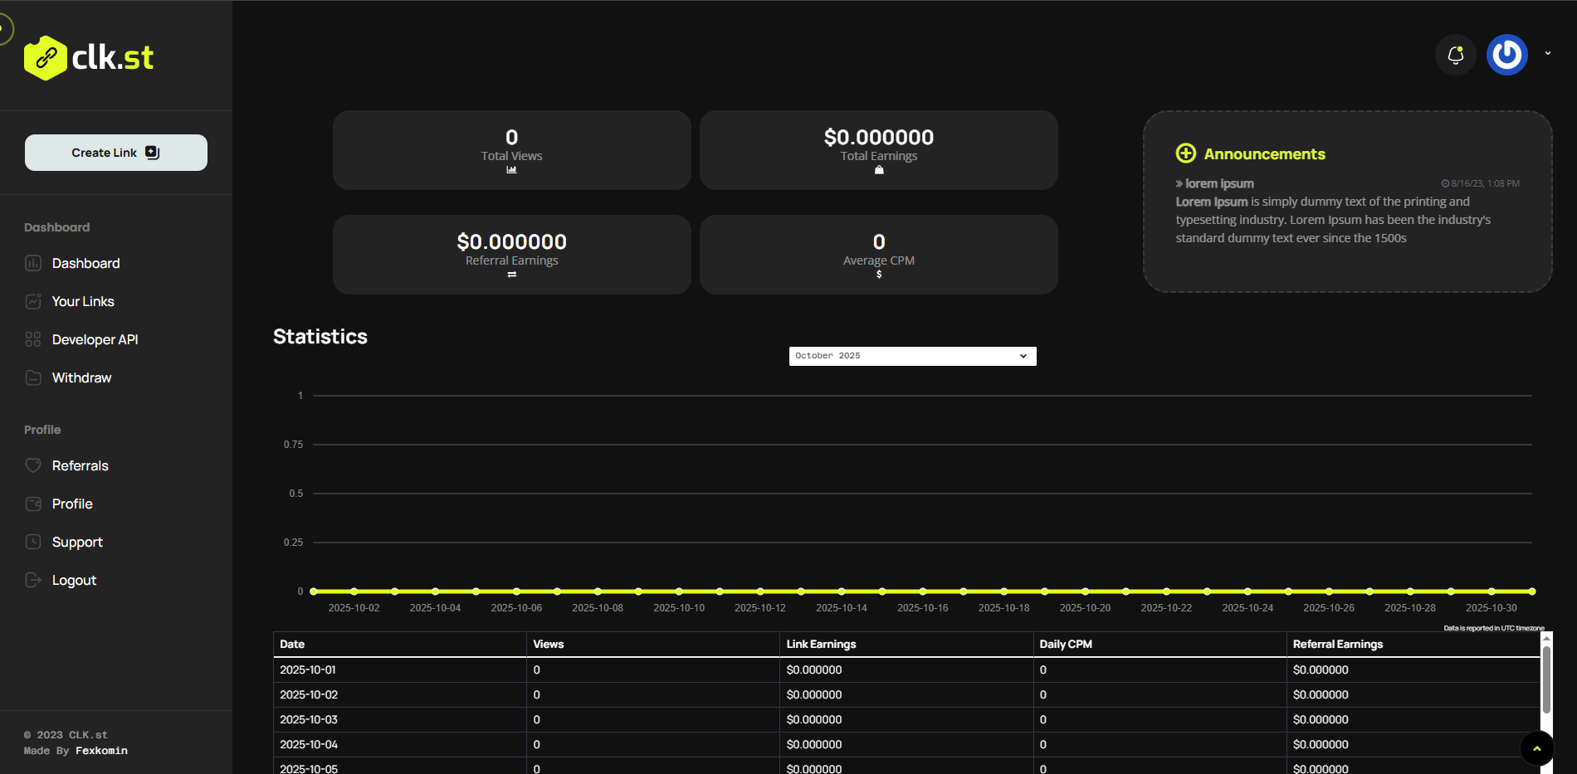Screen dimensions: 1577x774
Task: Click the Total Views chart icon
Action: click(x=511, y=170)
